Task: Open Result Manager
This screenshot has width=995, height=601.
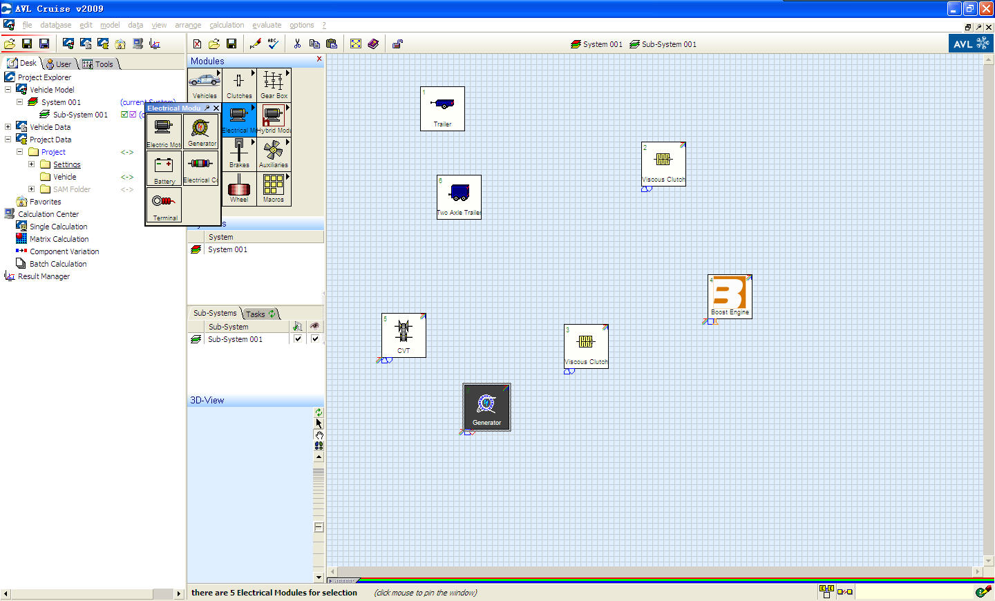Action: point(44,276)
